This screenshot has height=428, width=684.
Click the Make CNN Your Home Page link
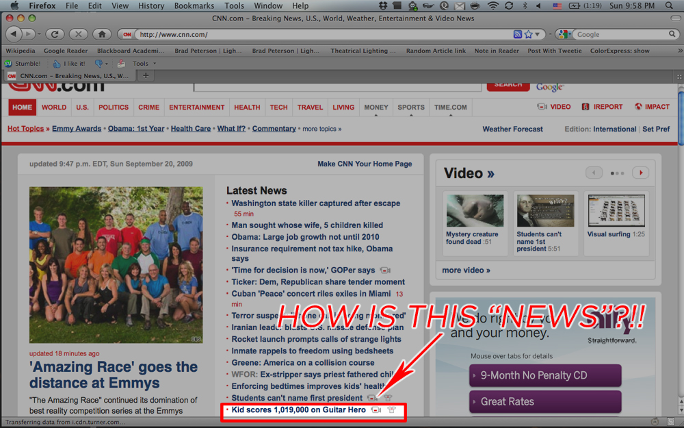[x=365, y=164]
